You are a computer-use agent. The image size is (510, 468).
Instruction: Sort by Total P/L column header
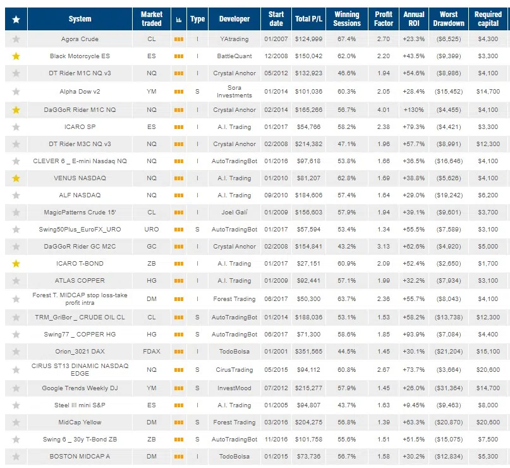pos(308,19)
